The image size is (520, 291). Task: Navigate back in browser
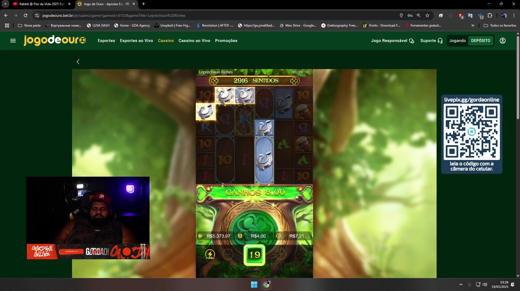tap(6, 15)
